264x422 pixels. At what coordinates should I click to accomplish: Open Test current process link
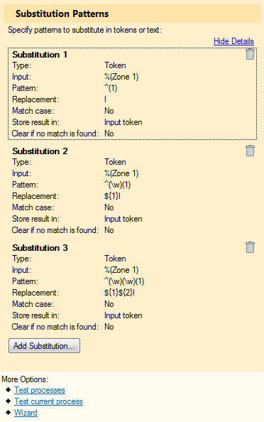49,401
